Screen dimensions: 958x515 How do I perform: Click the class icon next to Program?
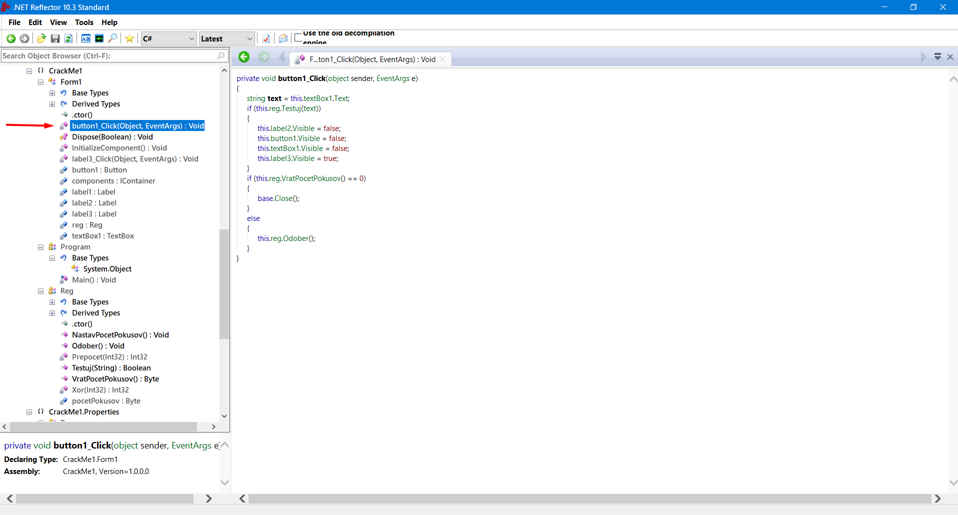click(x=52, y=247)
